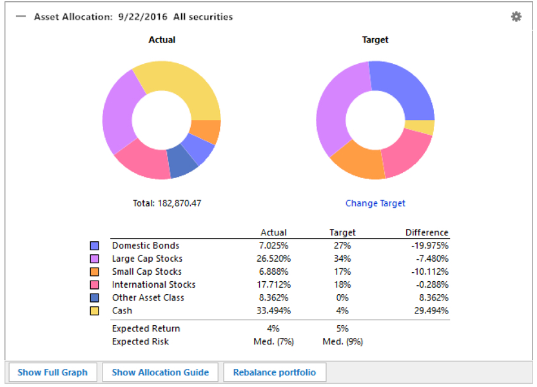537x387 pixels.
Task: Choose the yellow Cash legend swatch
Action: (x=95, y=310)
